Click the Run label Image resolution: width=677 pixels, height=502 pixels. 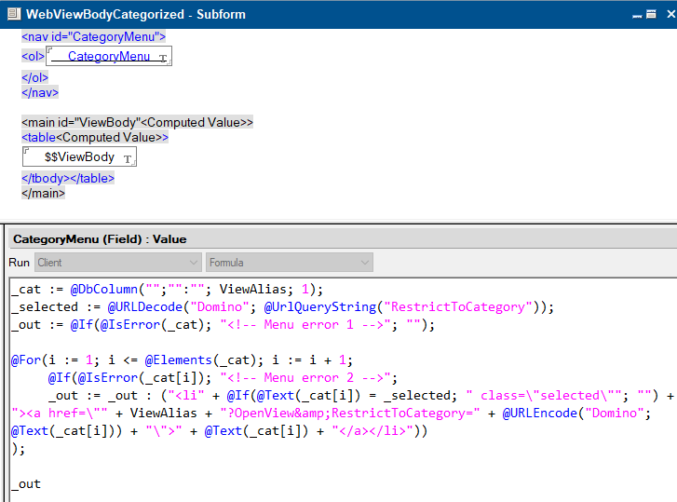(x=19, y=263)
